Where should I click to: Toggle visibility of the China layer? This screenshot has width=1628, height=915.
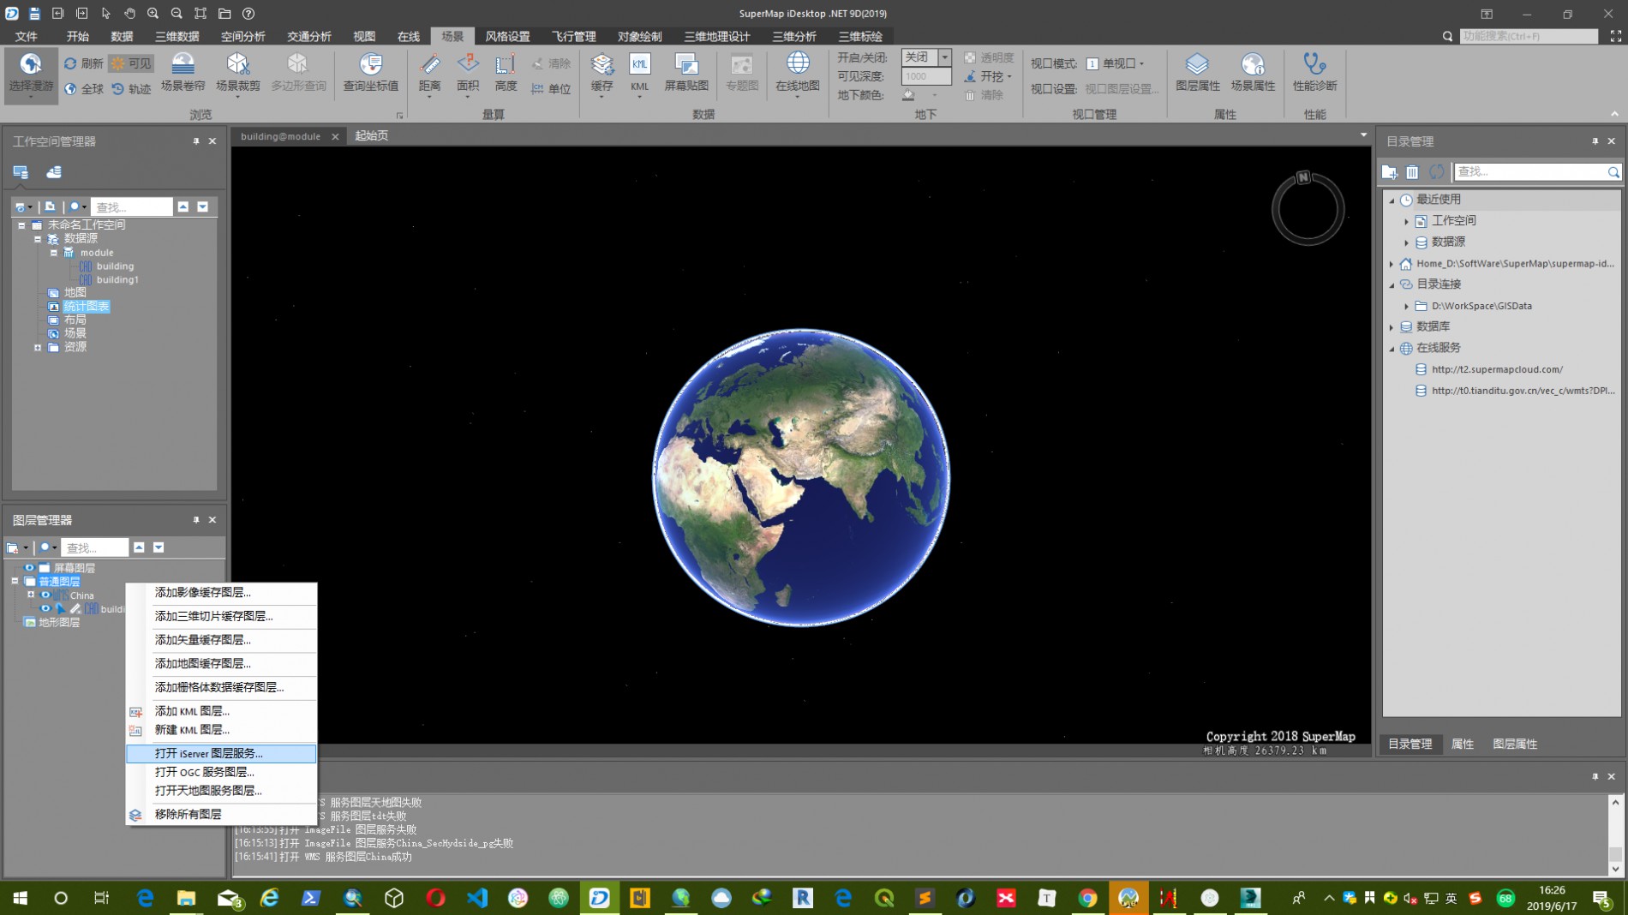45,595
